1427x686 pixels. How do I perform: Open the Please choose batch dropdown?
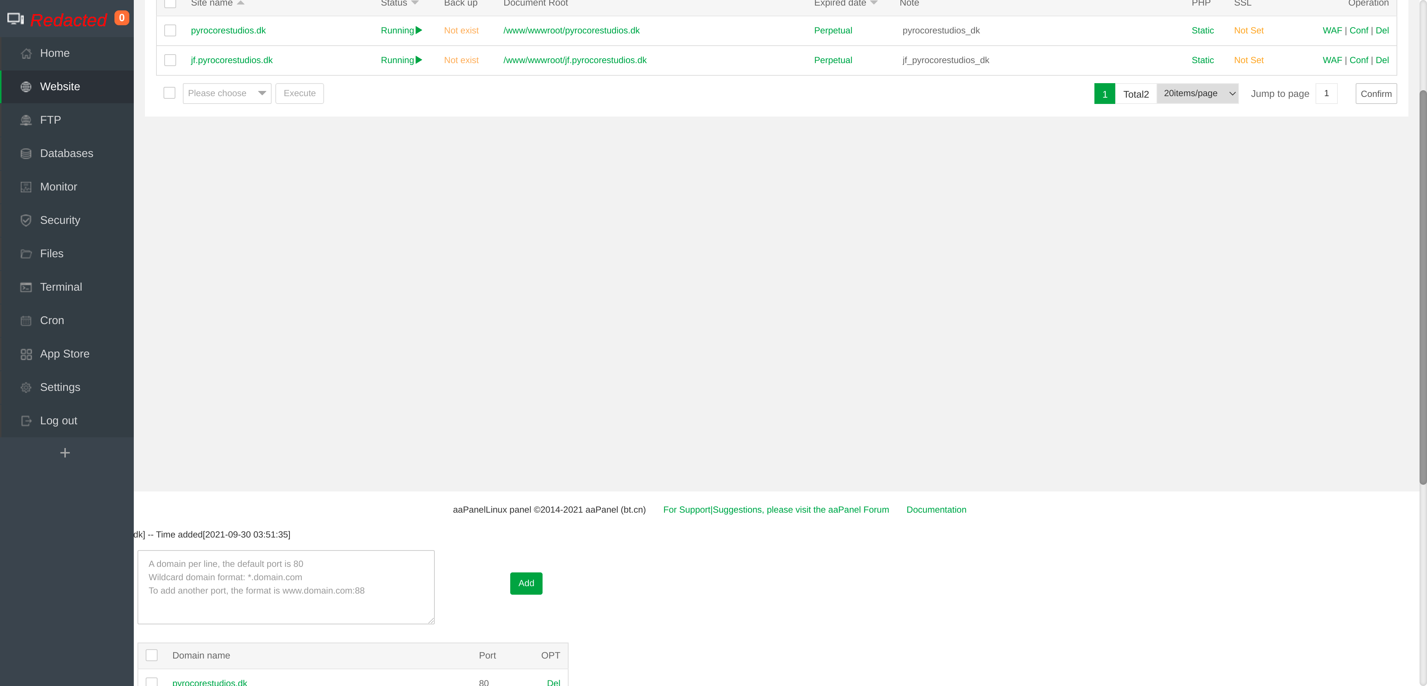click(227, 94)
